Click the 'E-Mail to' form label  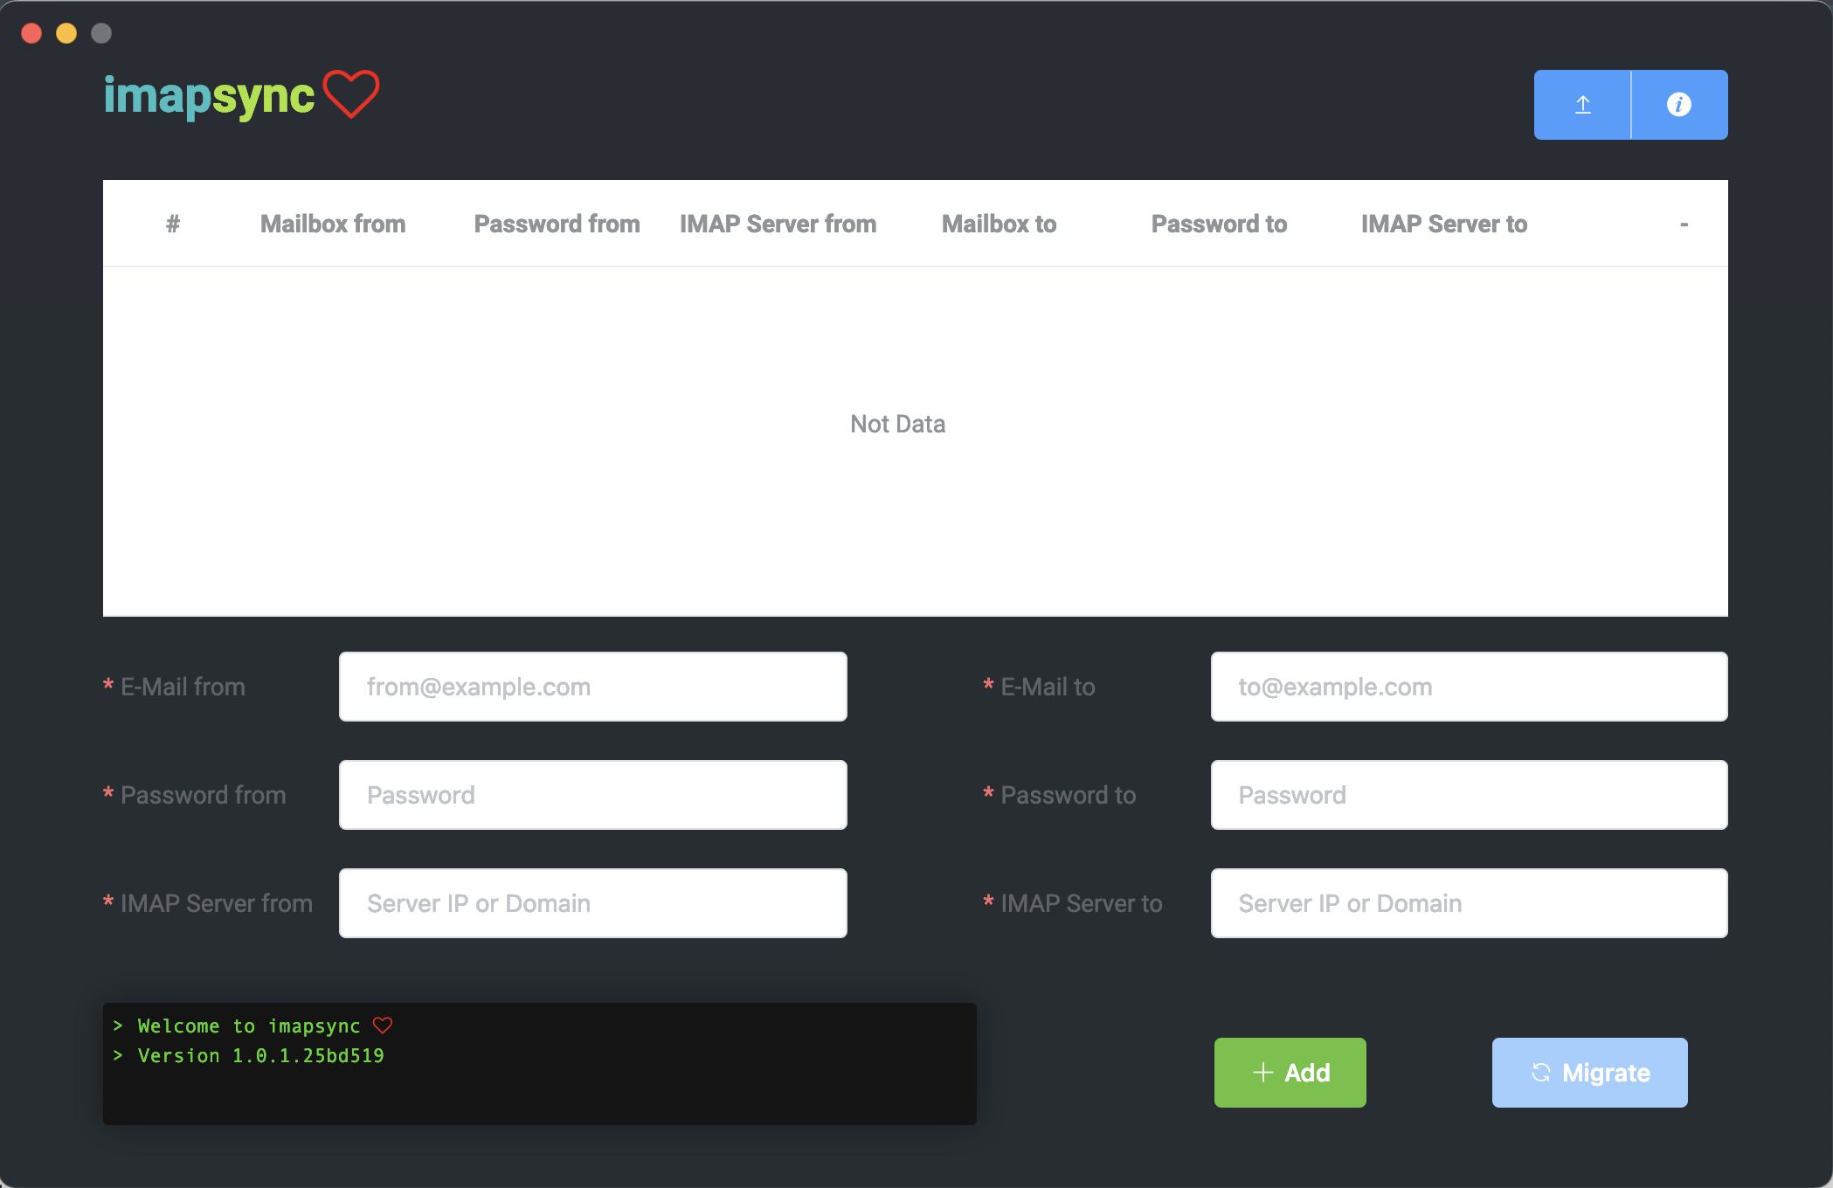(x=1048, y=687)
